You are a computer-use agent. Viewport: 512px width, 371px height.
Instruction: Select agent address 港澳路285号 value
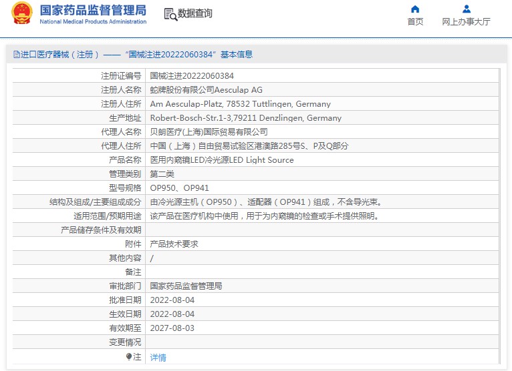coord(249,145)
